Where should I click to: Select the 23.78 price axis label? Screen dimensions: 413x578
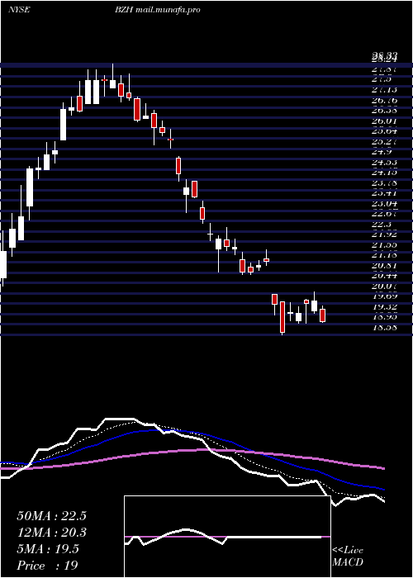384,182
